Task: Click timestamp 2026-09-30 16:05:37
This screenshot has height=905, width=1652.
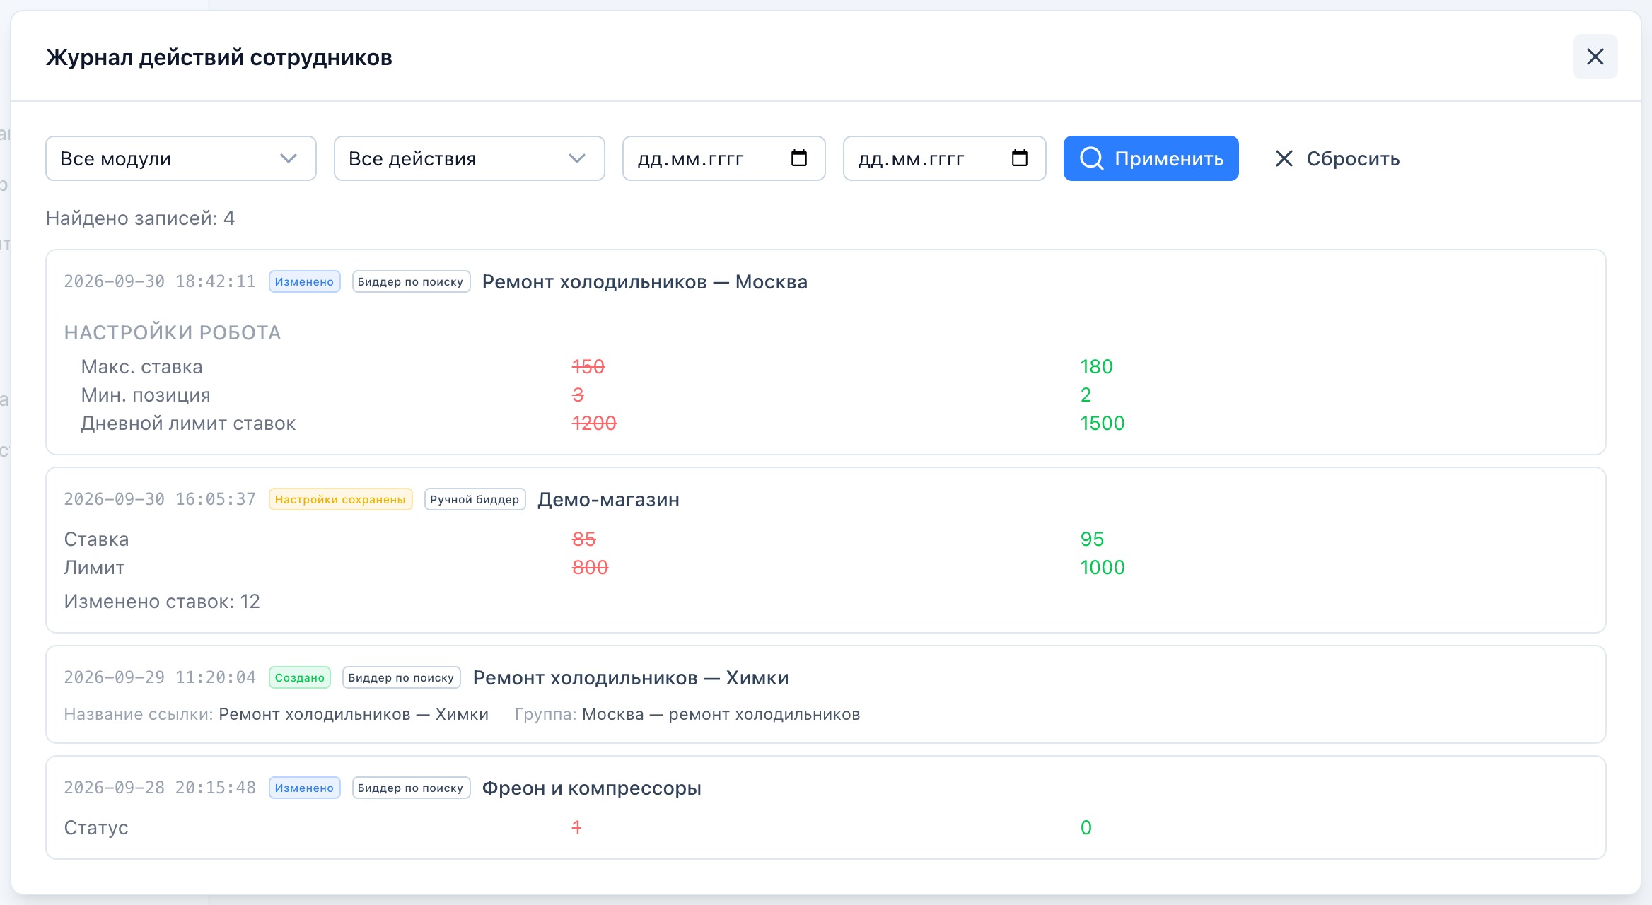Action: [160, 499]
